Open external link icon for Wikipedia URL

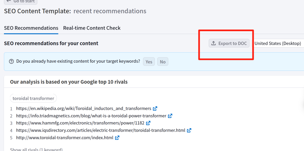coord(155,109)
